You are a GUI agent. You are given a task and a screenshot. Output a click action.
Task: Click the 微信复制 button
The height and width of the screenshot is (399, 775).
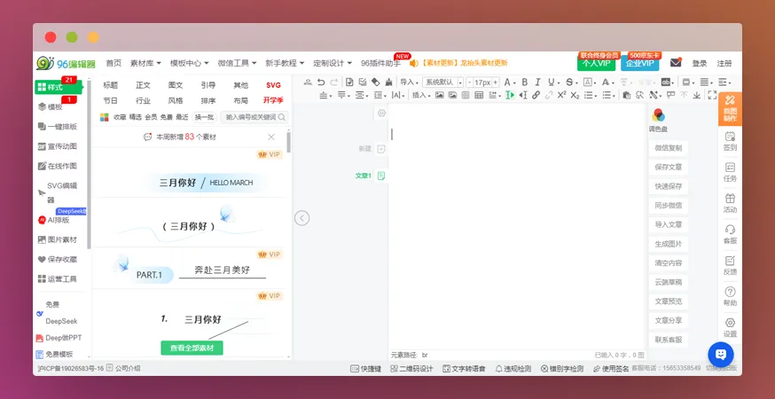(x=669, y=148)
